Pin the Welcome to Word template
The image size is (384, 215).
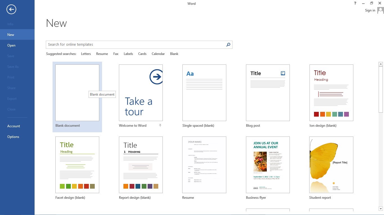click(x=160, y=125)
